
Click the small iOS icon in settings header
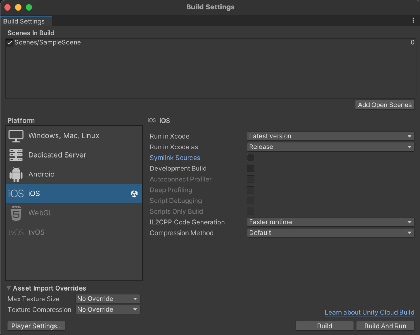tap(152, 120)
